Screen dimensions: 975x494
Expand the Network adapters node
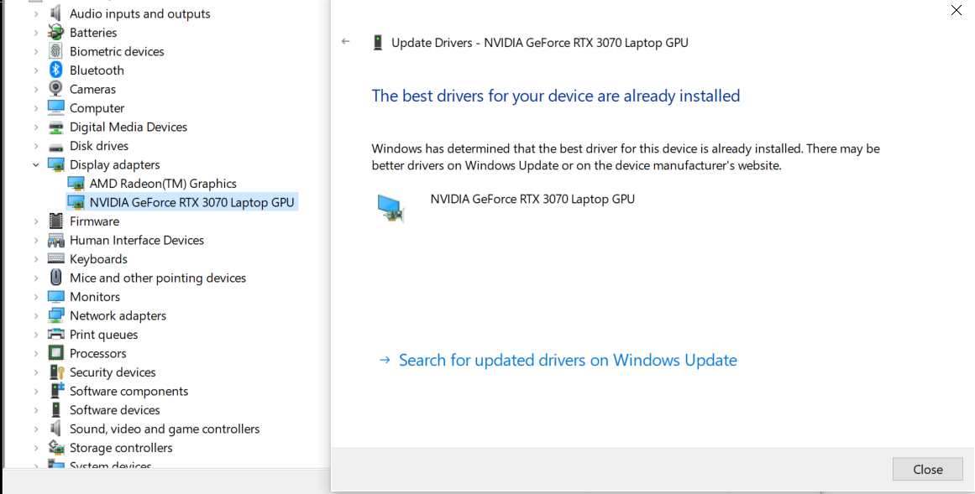pos(36,315)
